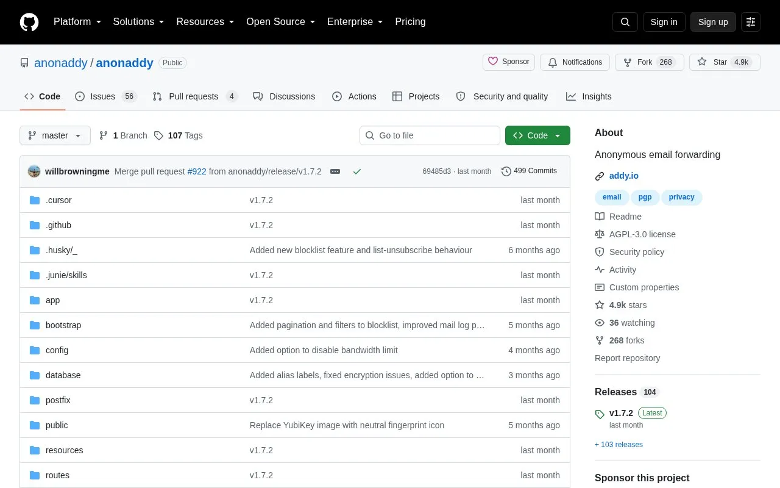View the 499 Commits history

[529, 171]
